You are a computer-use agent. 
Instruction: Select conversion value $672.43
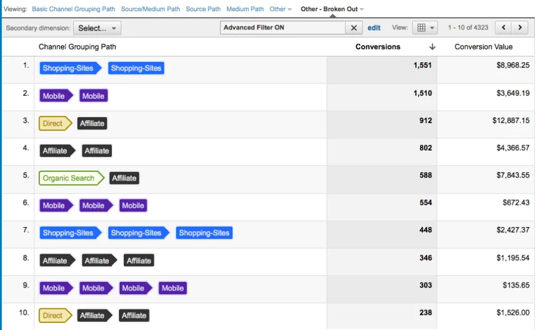(x=516, y=202)
